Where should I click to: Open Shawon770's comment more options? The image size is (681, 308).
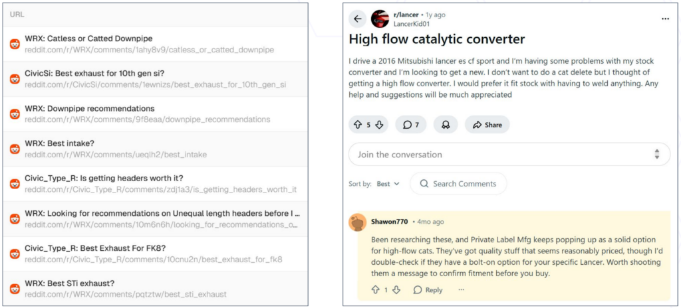(461, 290)
